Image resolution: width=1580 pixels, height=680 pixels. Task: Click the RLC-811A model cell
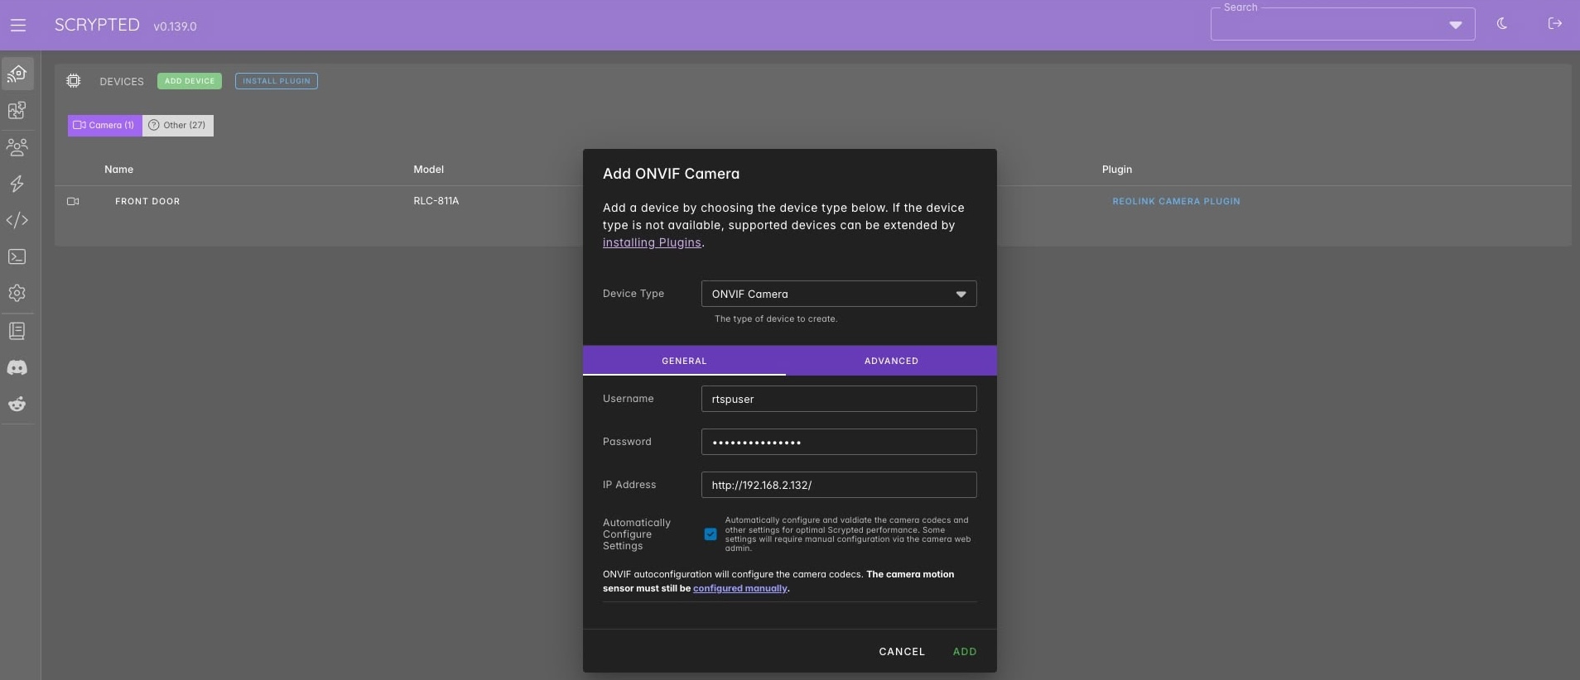pyautogui.click(x=436, y=201)
